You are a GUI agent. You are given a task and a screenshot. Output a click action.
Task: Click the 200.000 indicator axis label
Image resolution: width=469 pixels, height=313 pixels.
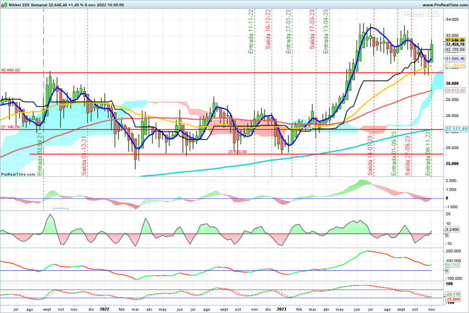coord(453,251)
